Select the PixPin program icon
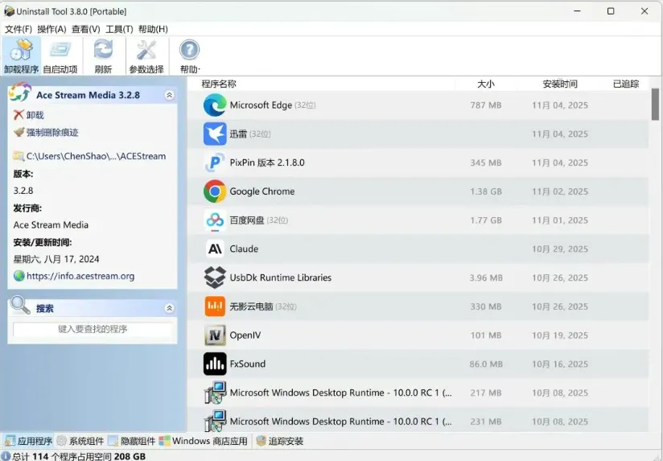 215,163
